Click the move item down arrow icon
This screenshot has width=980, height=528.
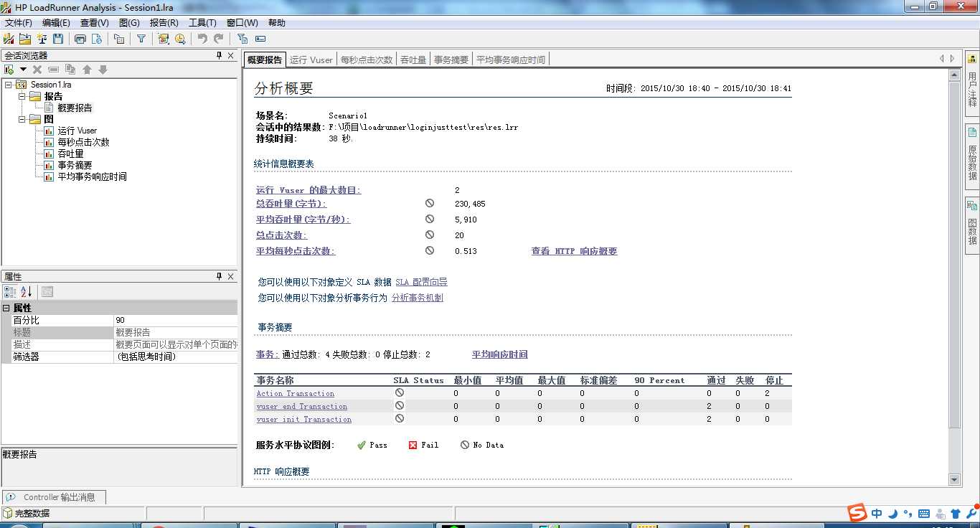[103, 70]
